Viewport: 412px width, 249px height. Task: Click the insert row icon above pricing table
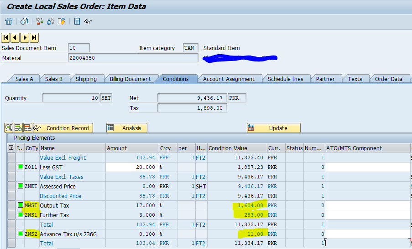(x=18, y=128)
